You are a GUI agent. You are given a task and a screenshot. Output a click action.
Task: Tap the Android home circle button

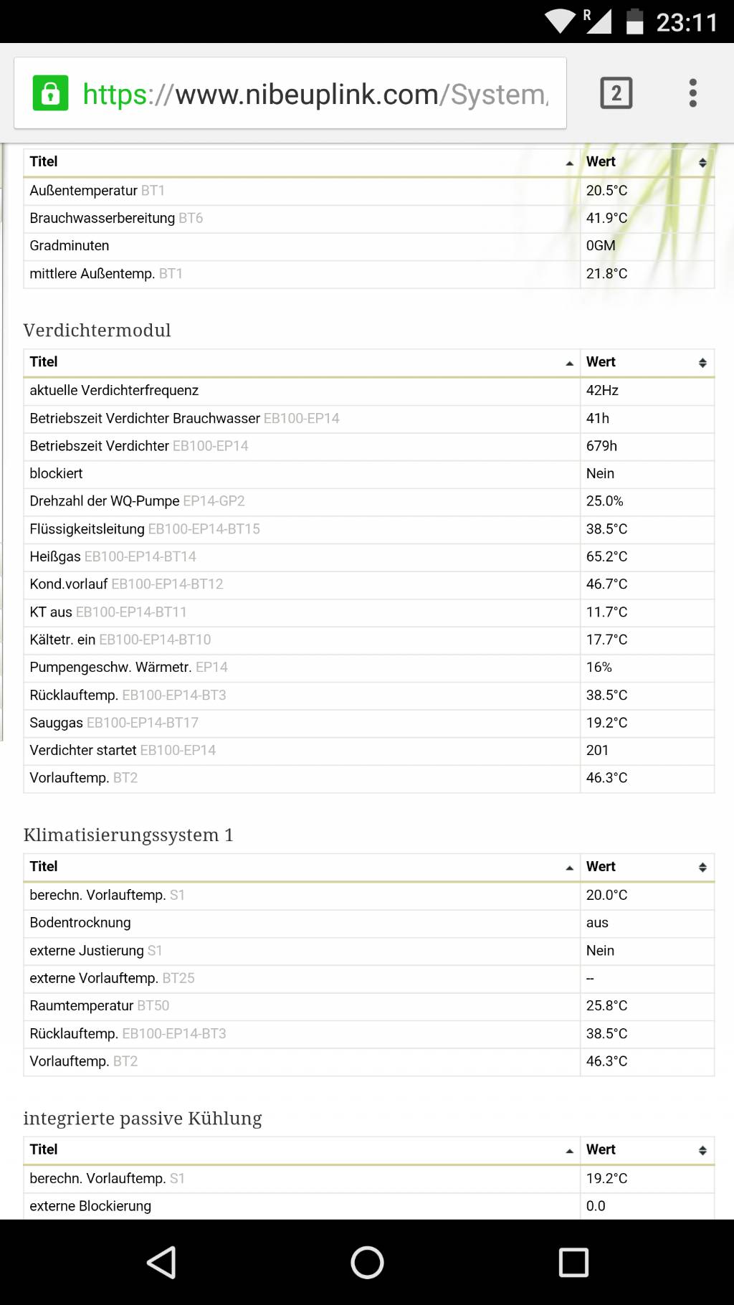click(367, 1263)
